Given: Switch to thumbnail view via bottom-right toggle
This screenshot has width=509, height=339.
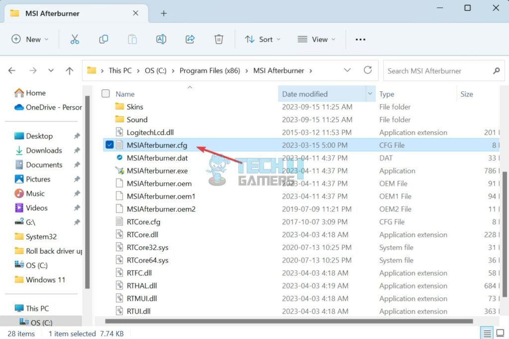Looking at the screenshot, I should (x=501, y=334).
